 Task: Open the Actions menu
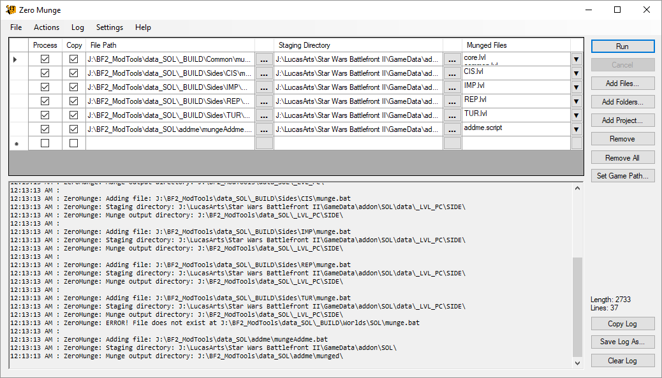pyautogui.click(x=47, y=27)
